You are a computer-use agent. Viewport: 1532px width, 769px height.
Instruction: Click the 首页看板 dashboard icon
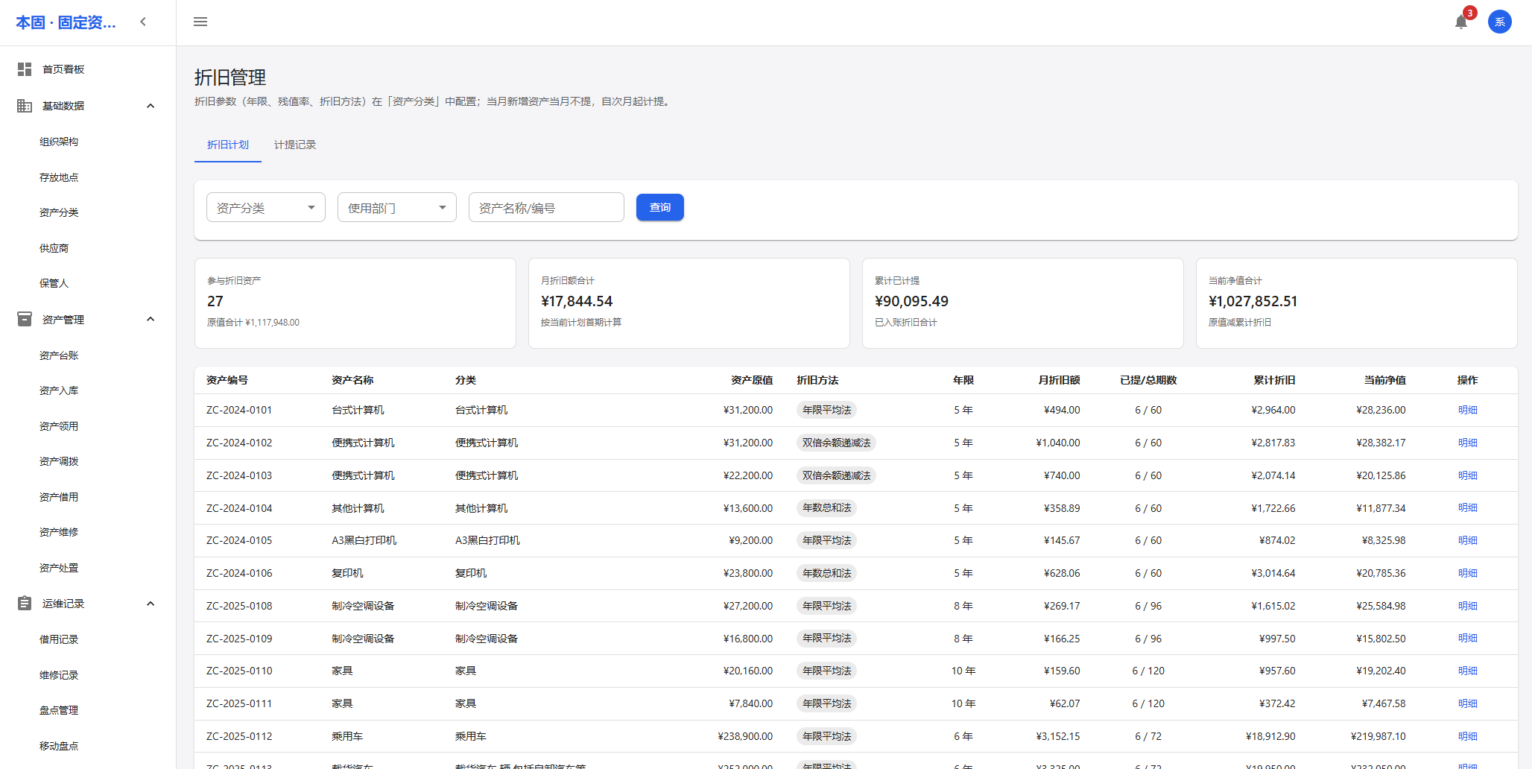tap(25, 69)
